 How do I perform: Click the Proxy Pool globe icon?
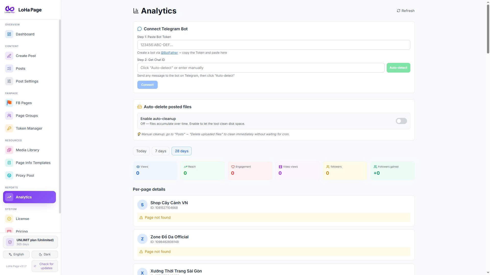(9, 175)
